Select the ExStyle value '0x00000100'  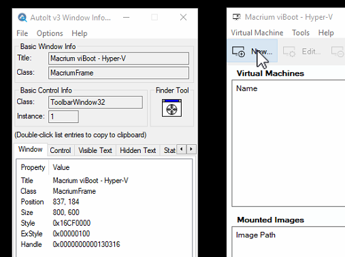71,234
